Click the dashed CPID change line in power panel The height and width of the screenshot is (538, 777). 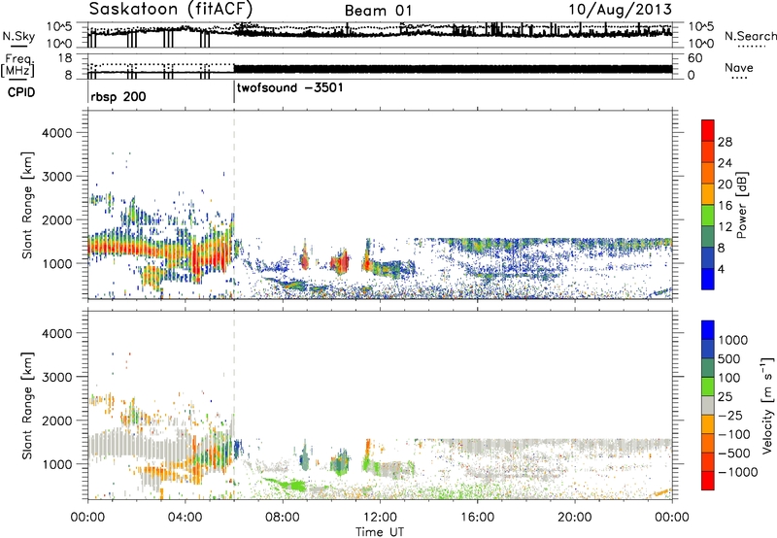[x=234, y=205]
